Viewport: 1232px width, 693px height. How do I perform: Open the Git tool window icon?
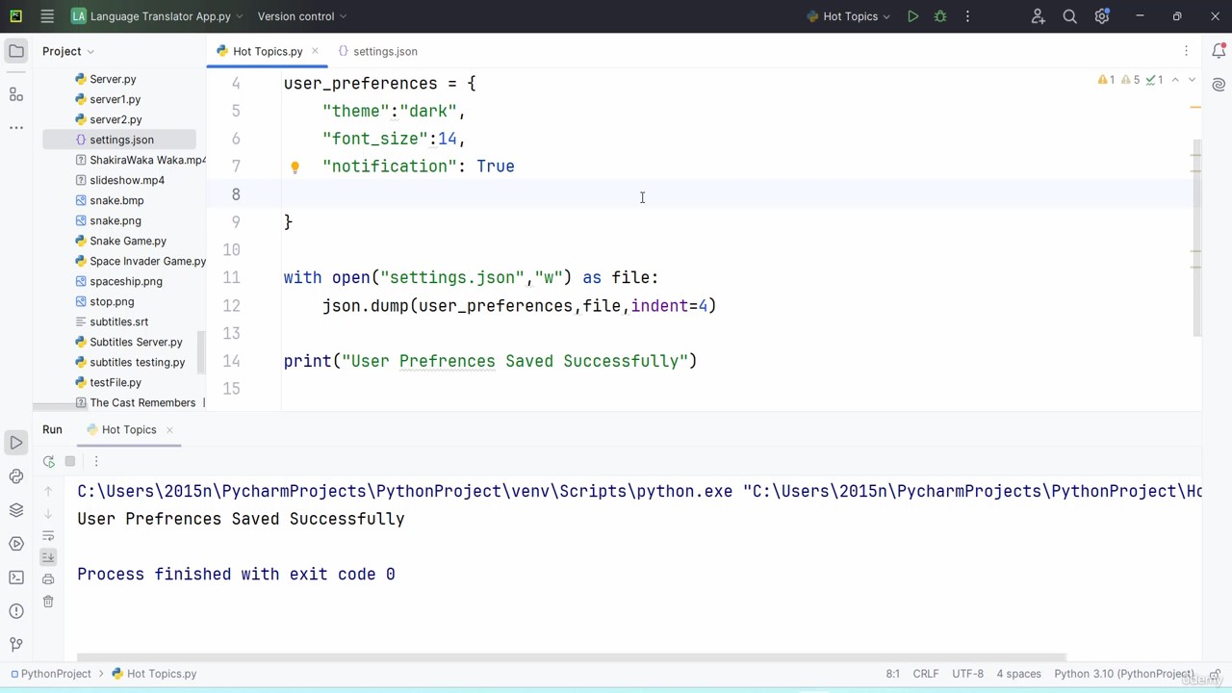pos(16,644)
